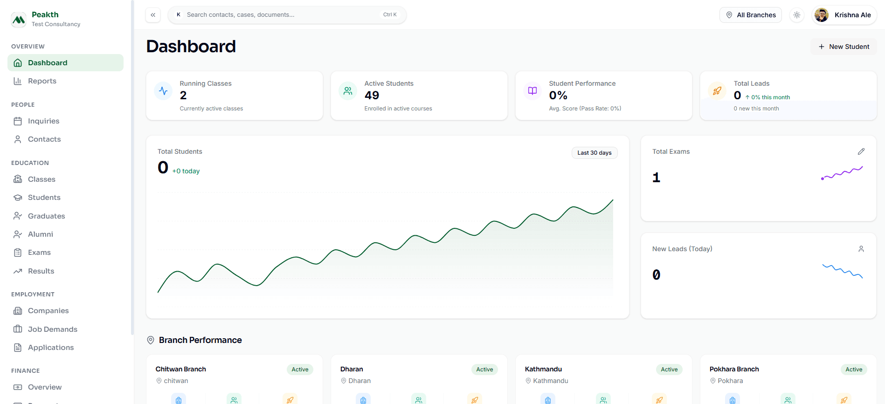The width and height of the screenshot is (885, 404).
Task: Click the Running Classes activity pulse icon
Action: (x=163, y=91)
